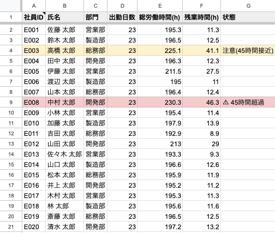Select row 1 header
Image resolution: width=275 pixels, height=233 pixels.
point(11,17)
